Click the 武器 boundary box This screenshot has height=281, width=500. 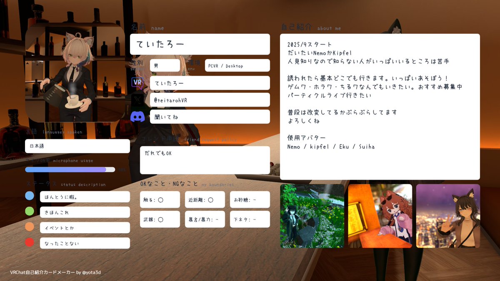pyautogui.click(x=160, y=219)
